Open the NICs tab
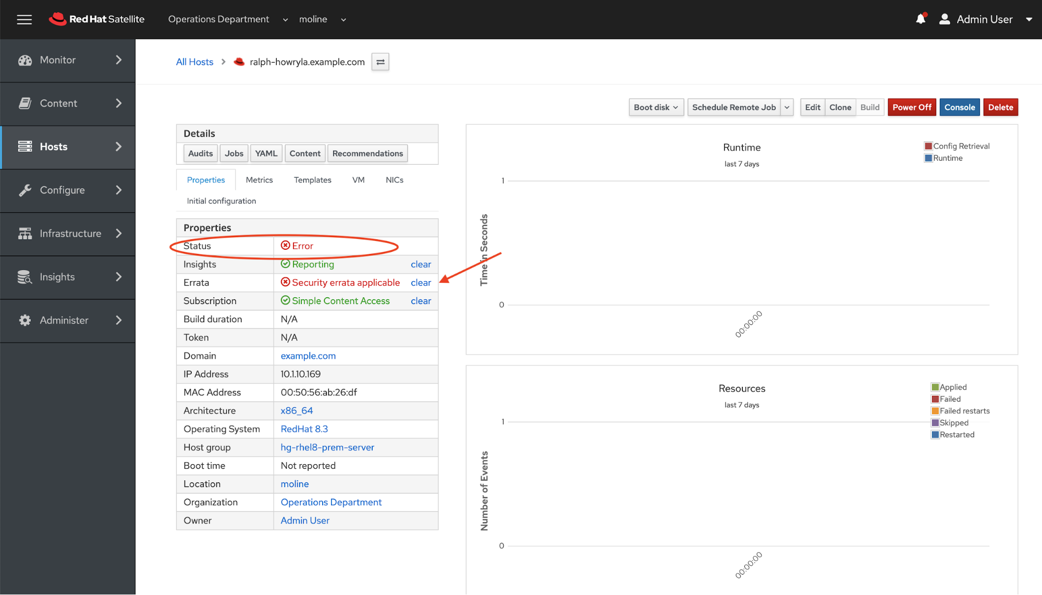 click(394, 179)
